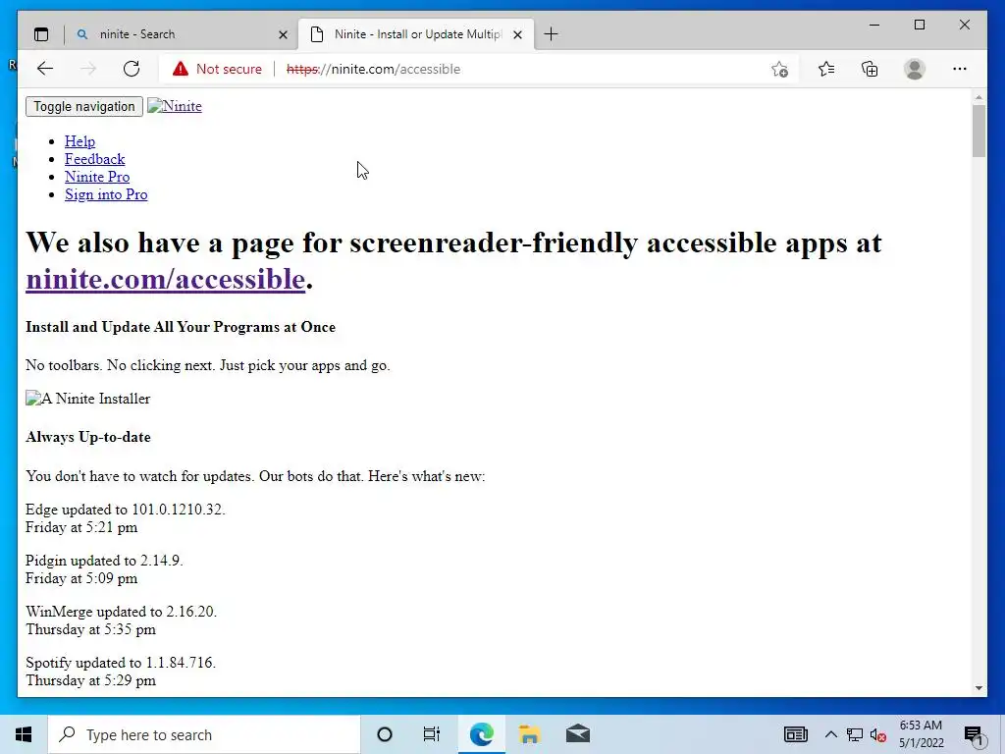The image size is (1005, 754).
Task: Click the muted volume tray icon
Action: 878,735
